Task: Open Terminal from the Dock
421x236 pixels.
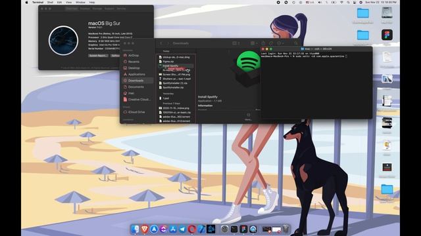Action: click(234, 229)
